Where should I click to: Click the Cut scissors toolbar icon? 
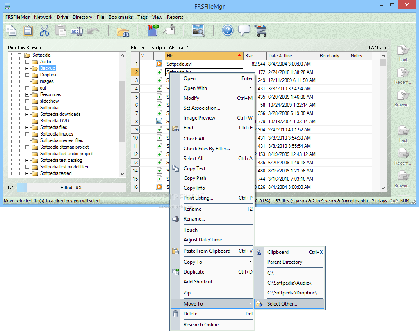[44, 30]
